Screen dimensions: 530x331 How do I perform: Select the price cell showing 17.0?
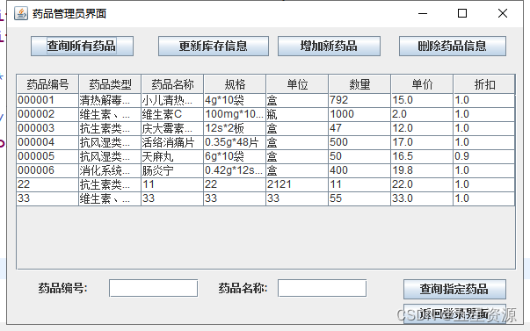(422, 142)
